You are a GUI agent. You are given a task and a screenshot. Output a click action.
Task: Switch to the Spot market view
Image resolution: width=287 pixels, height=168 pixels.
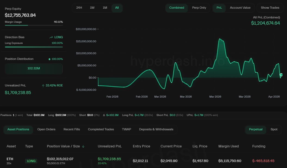pos(274,130)
